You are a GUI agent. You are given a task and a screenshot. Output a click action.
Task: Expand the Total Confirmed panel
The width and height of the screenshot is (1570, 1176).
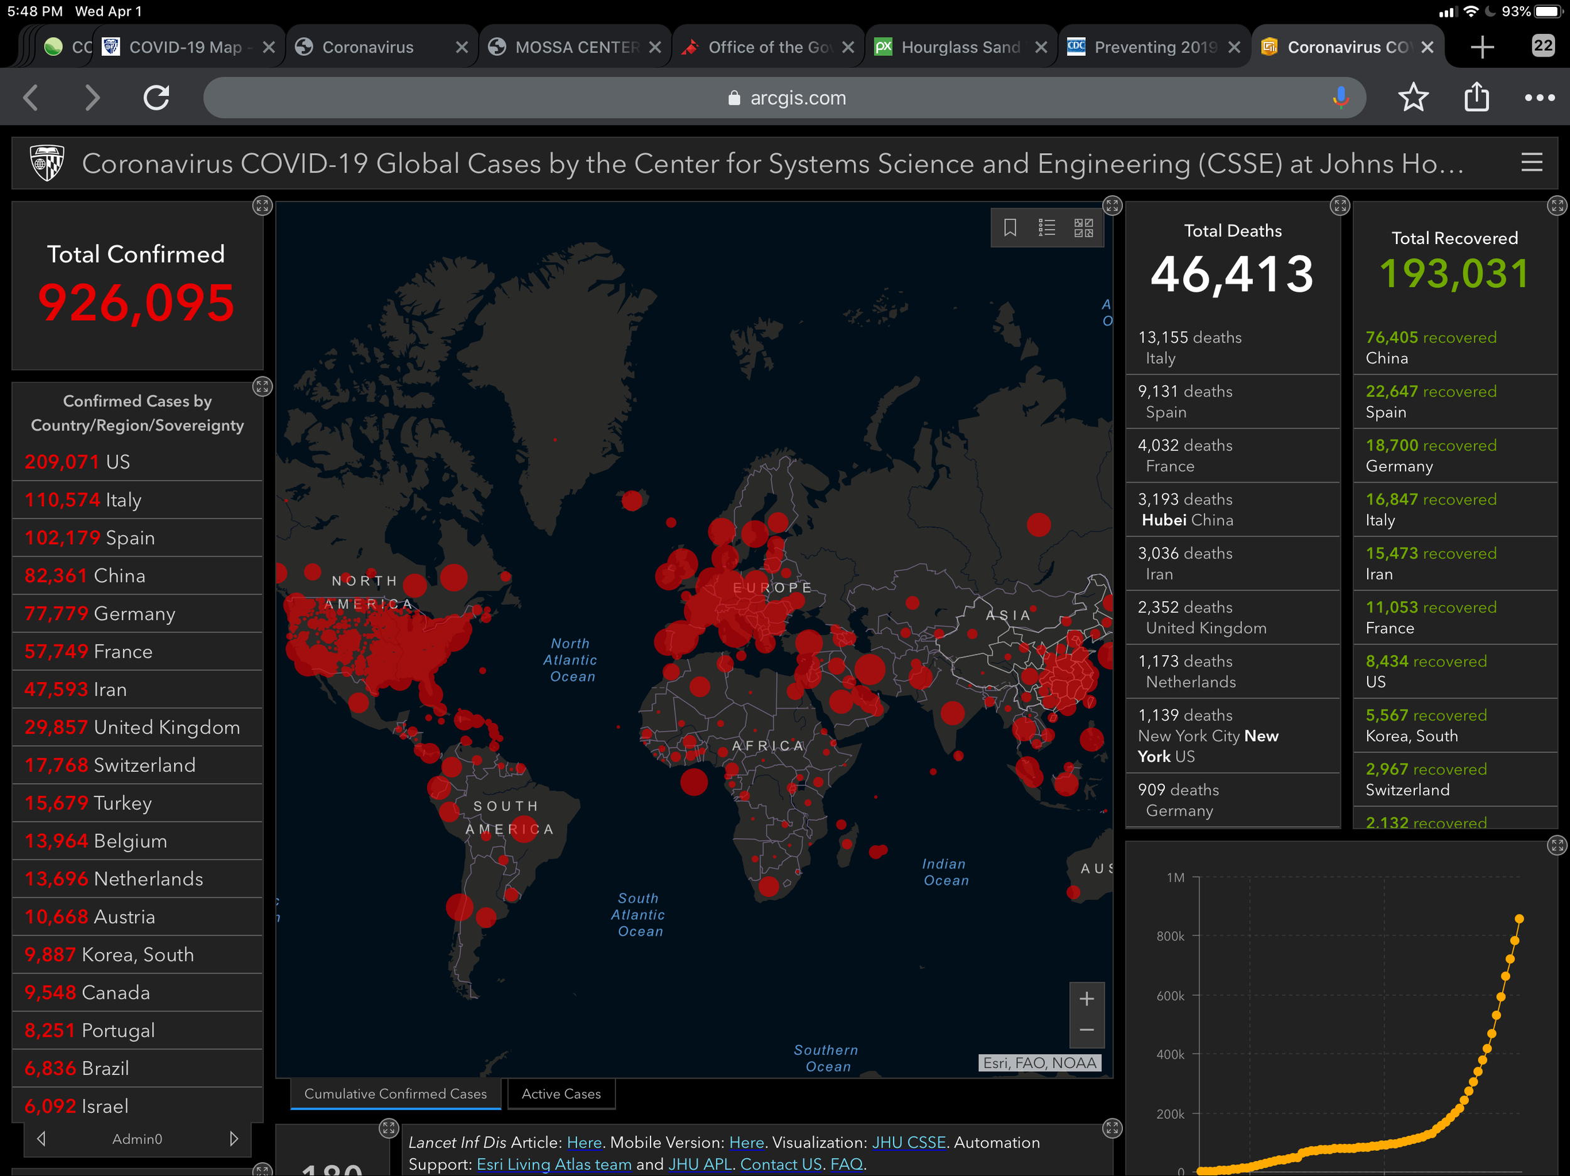point(262,206)
